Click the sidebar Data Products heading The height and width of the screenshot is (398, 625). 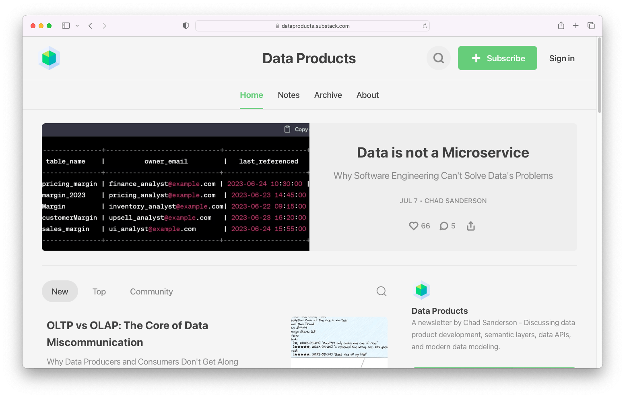point(439,311)
